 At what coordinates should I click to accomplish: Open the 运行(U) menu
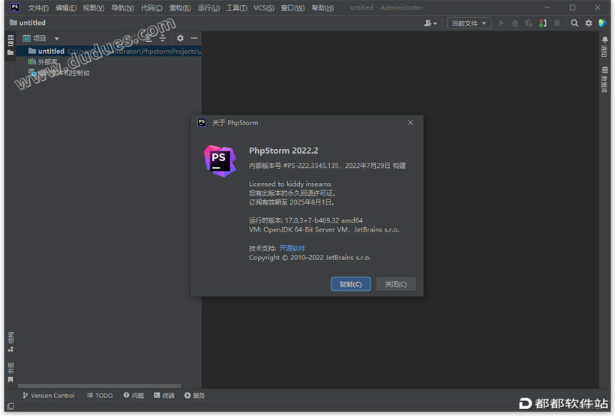point(208,7)
